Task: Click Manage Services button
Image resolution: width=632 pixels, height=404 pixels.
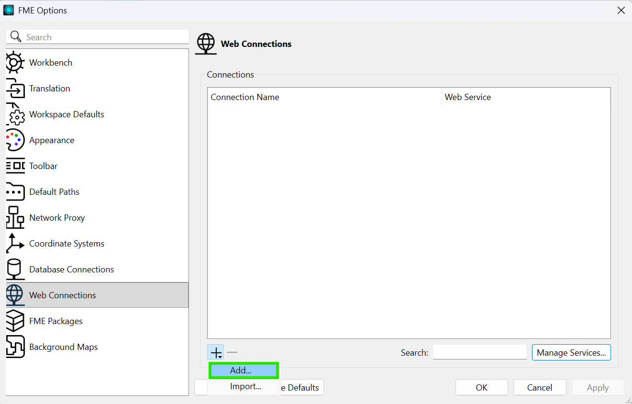Action: 571,353
